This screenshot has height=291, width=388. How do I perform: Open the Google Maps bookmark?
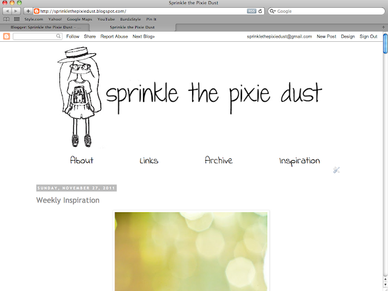pos(79,19)
